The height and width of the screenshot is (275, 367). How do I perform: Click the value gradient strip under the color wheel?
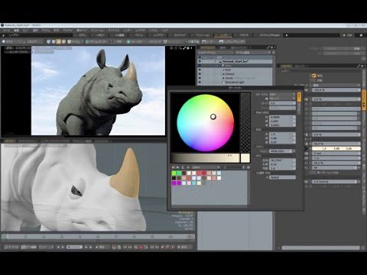[x=206, y=158]
